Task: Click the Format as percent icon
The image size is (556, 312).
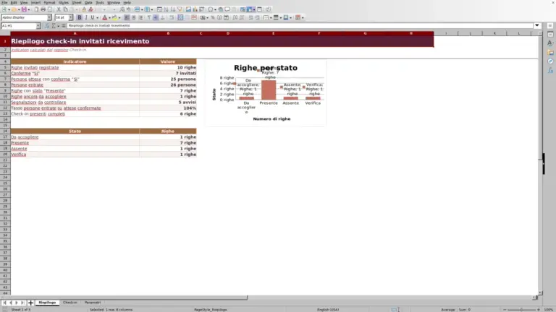Action: click(213, 17)
